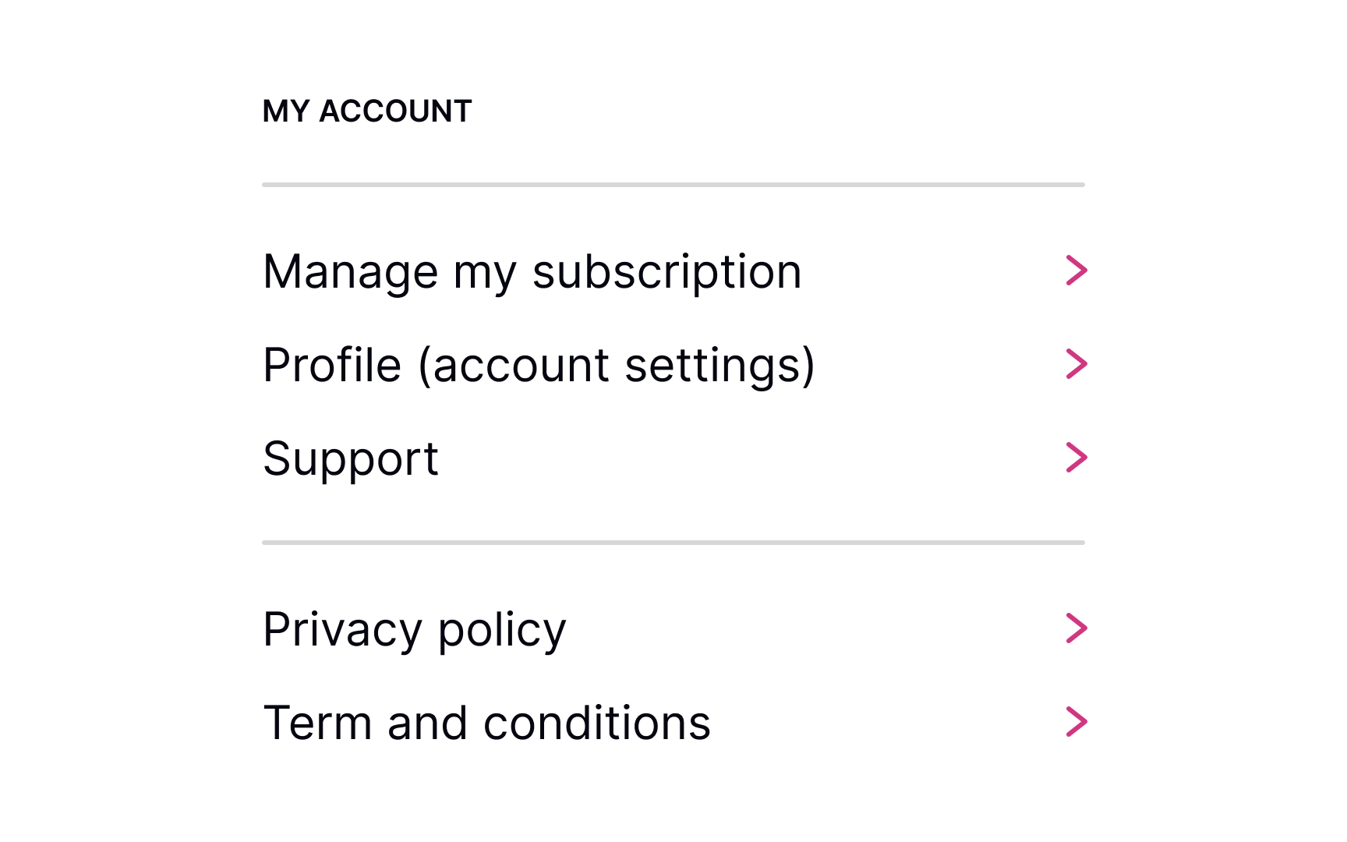Click the chevron next to Manage my subscription
Image resolution: width=1347 pixels, height=842 pixels.
(1077, 271)
